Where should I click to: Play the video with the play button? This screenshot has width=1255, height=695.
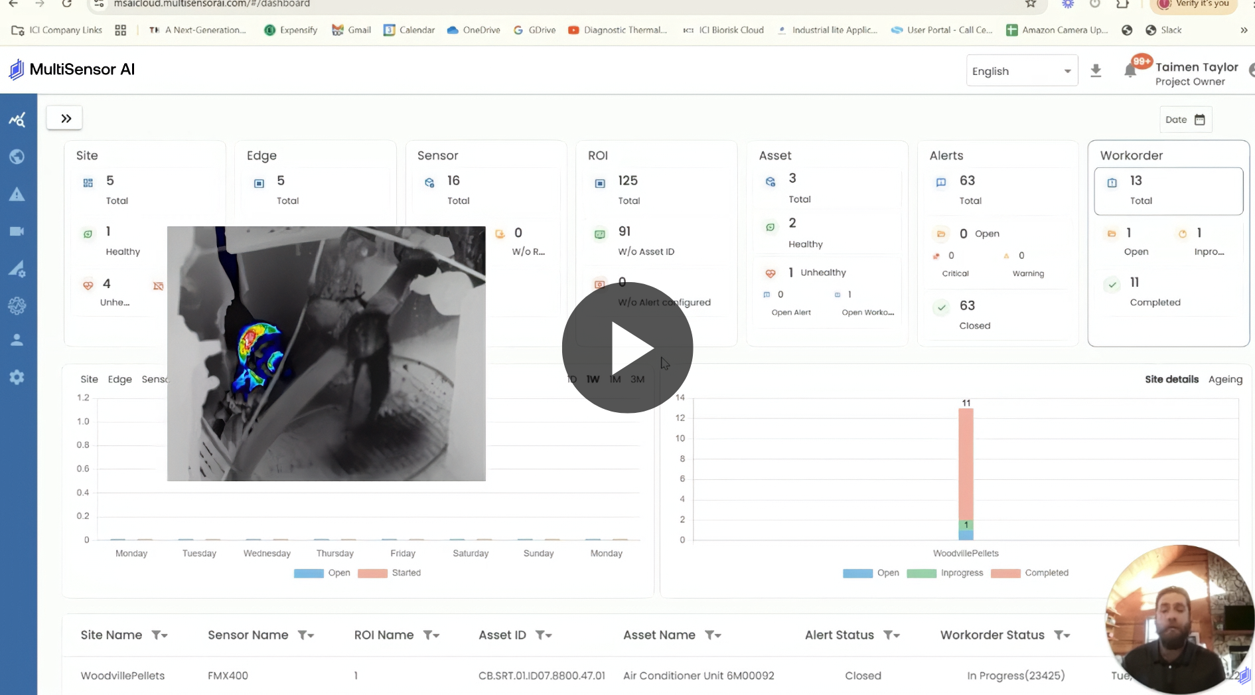pyautogui.click(x=627, y=347)
